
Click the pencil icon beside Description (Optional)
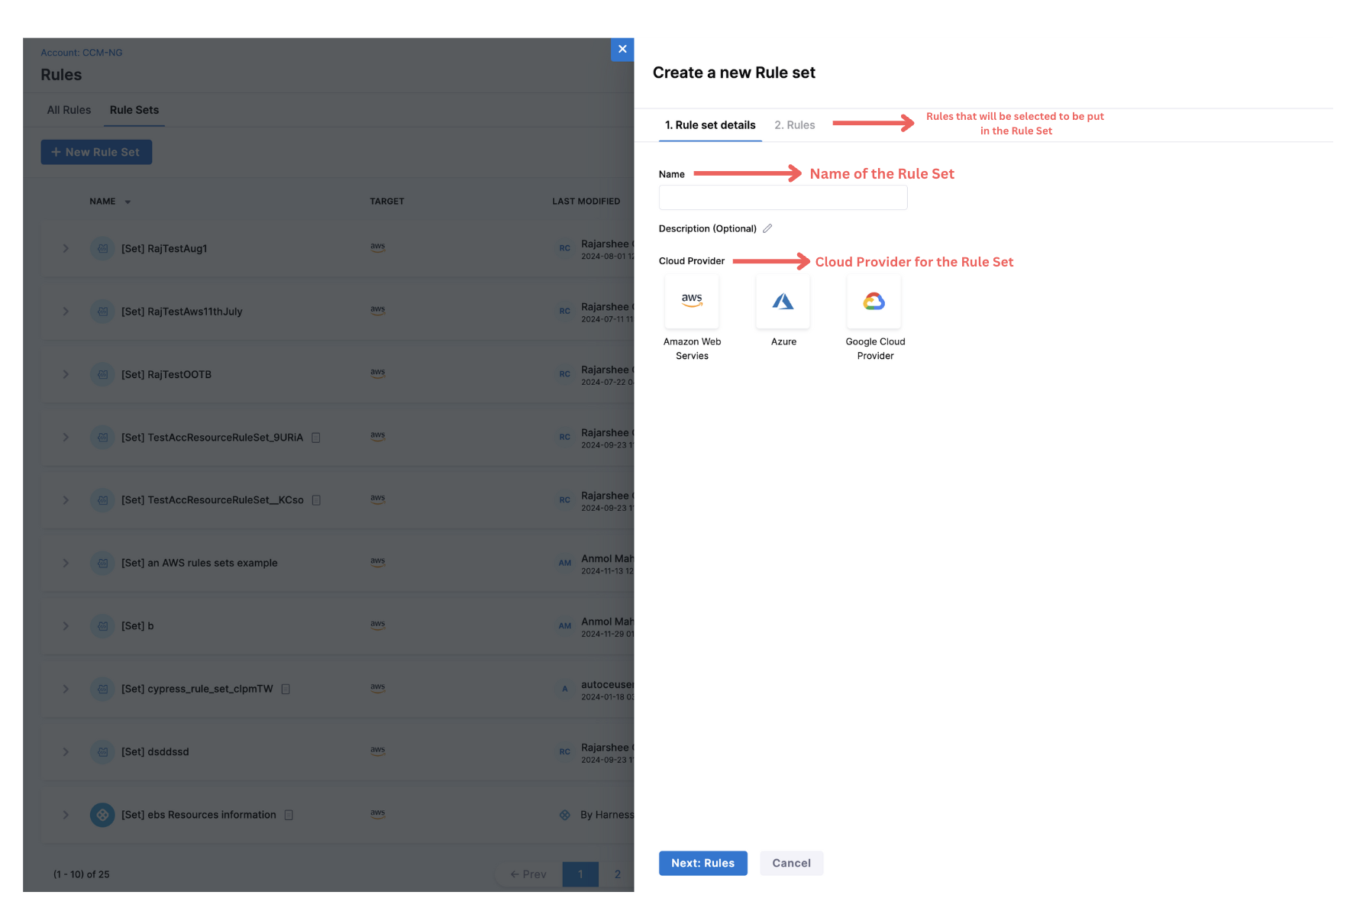click(x=767, y=228)
